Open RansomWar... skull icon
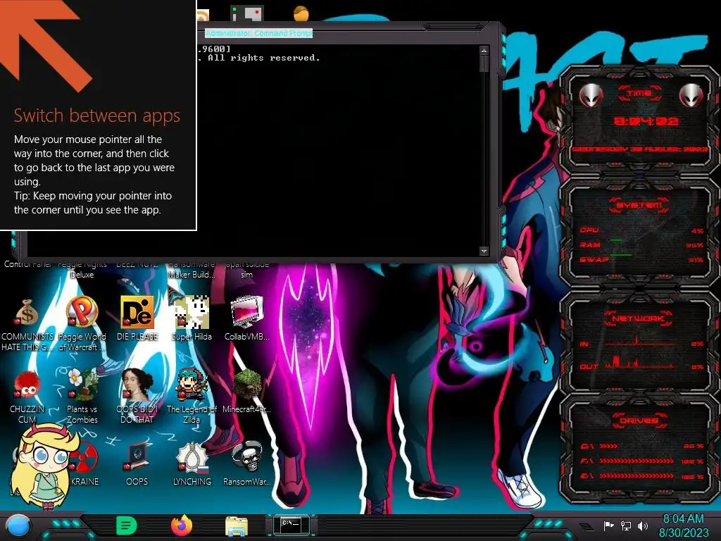This screenshot has height=541, width=721. [x=247, y=456]
